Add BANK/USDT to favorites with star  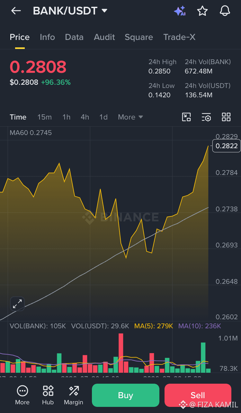202,11
